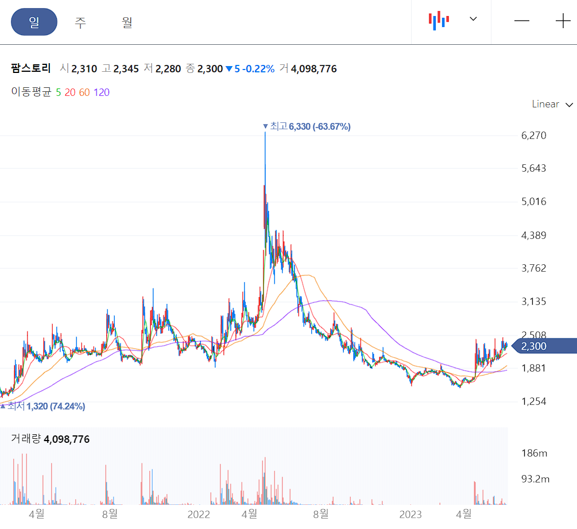Click the 거래량 4,098,776 volume label

[x=51, y=439]
